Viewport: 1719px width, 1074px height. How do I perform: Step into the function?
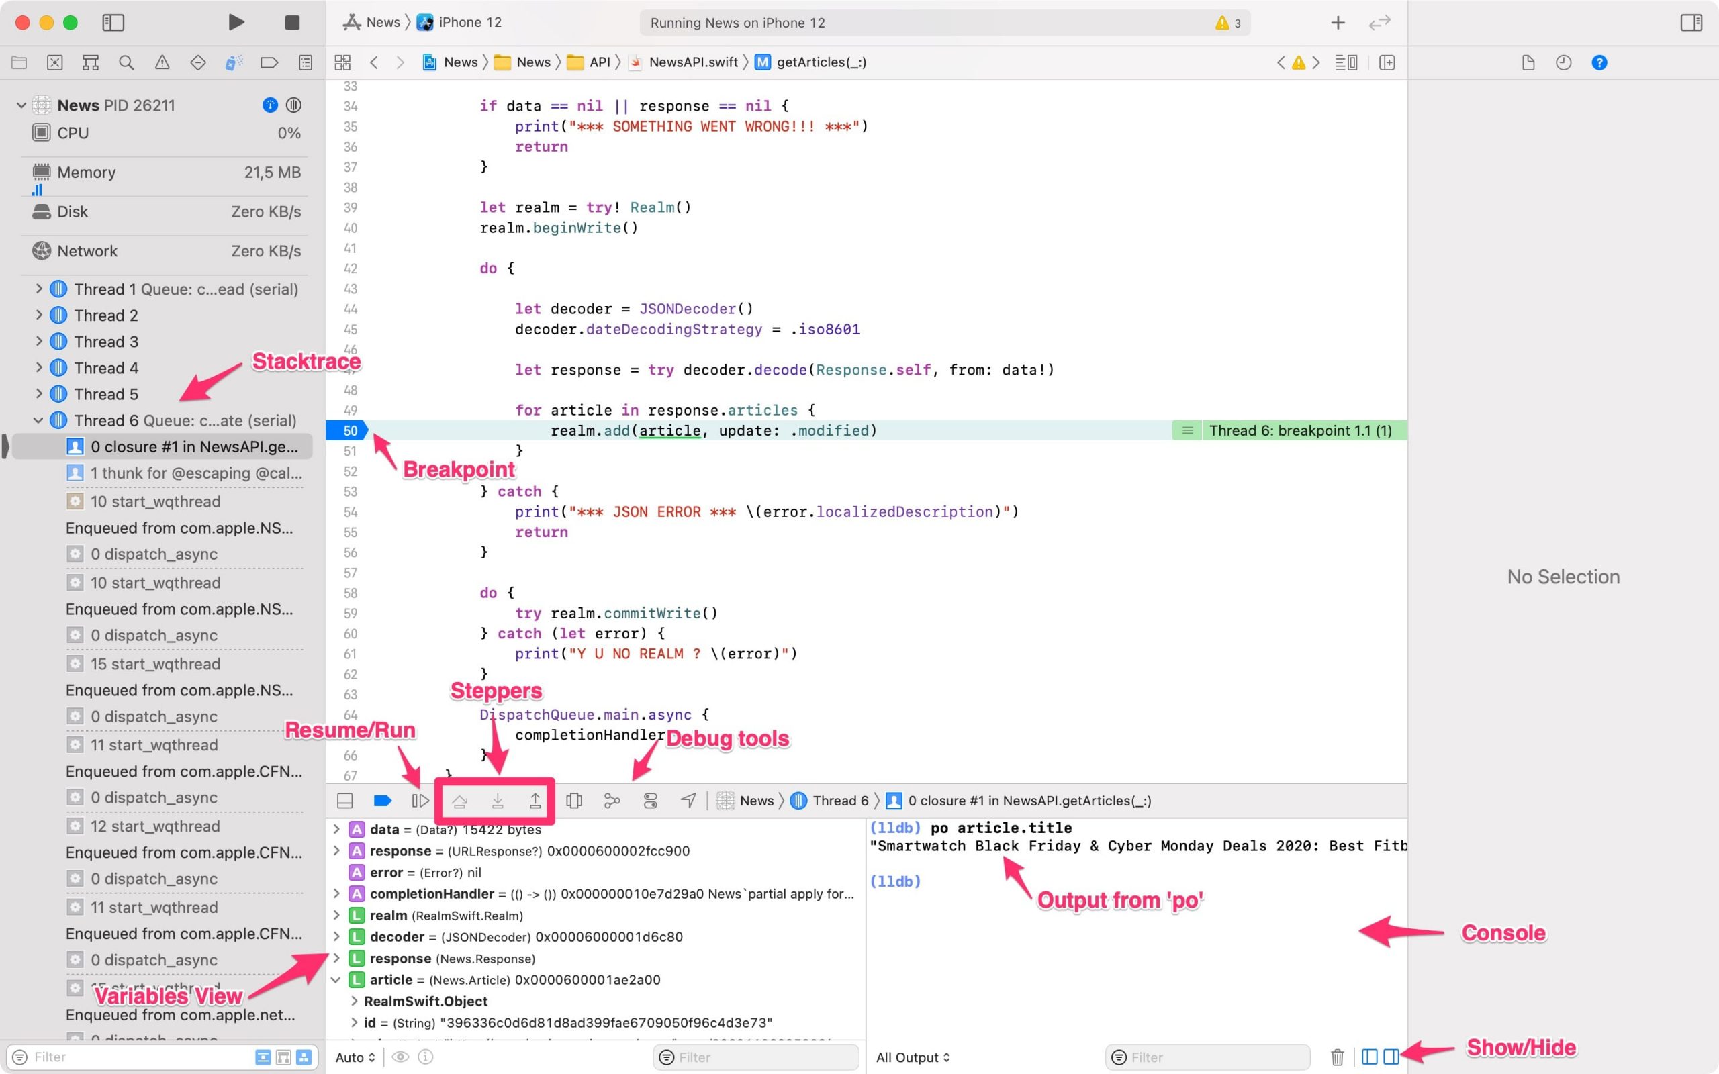coord(498,801)
